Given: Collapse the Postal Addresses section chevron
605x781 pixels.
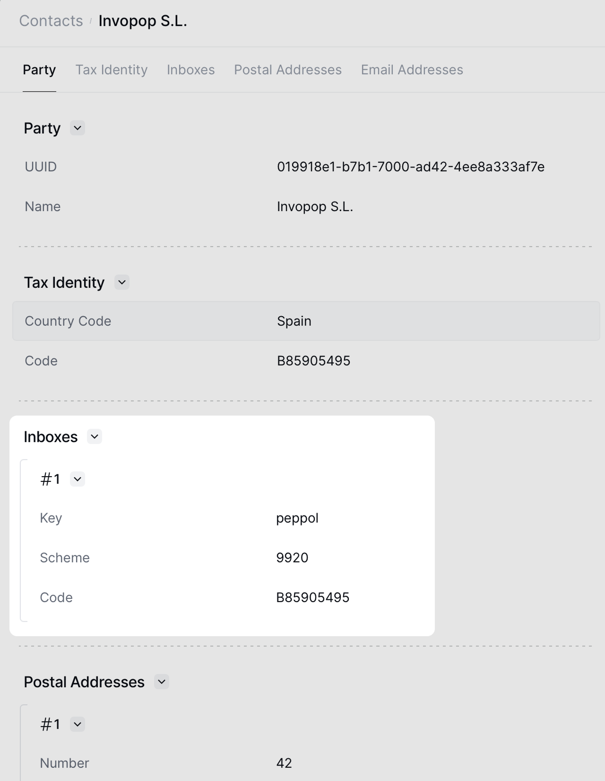Looking at the screenshot, I should pos(162,682).
